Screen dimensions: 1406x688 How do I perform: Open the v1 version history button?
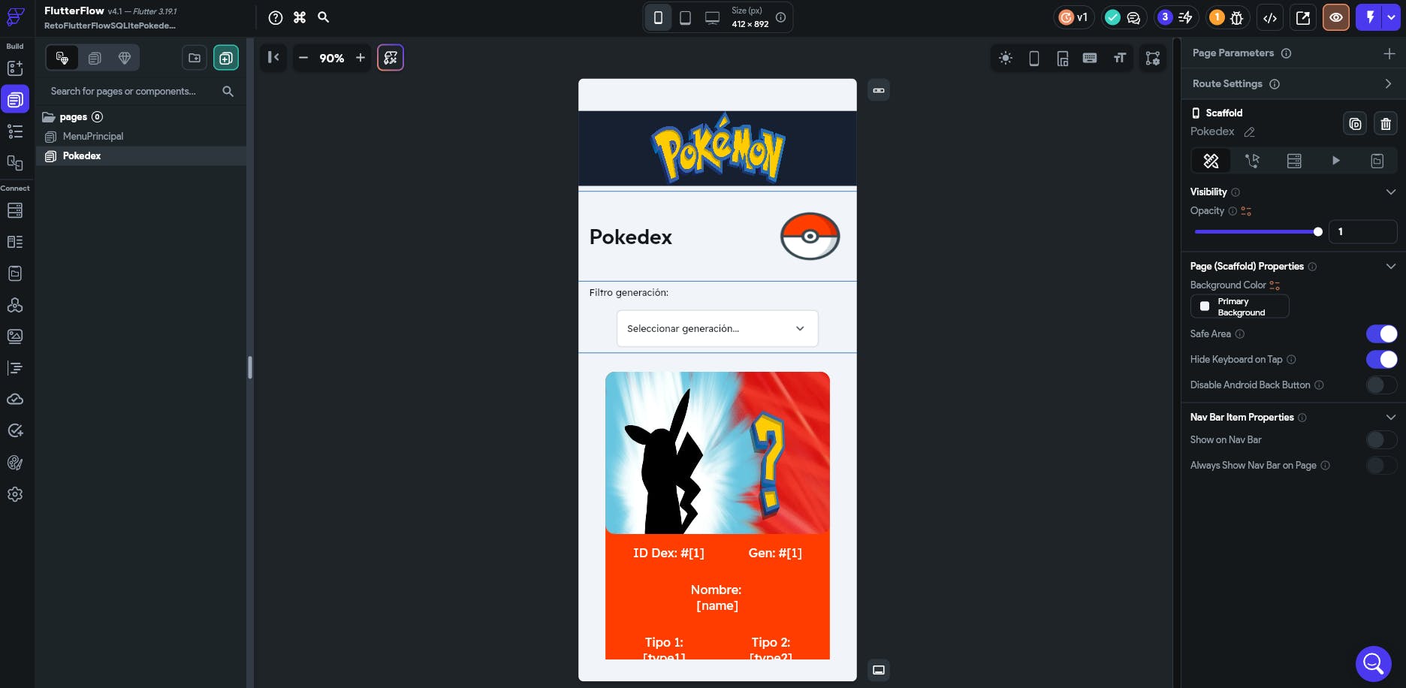coord(1074,17)
